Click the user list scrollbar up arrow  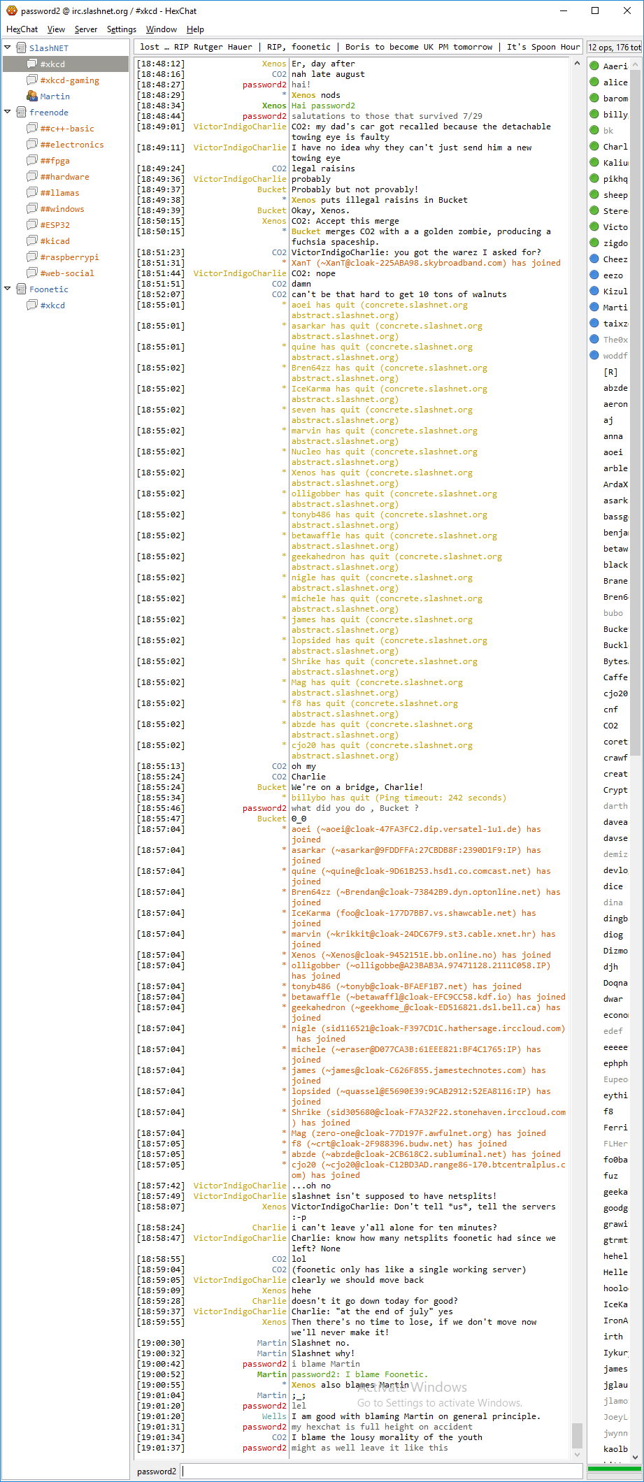click(635, 65)
